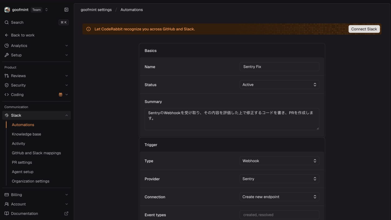This screenshot has height=220, width=391.
Task: Open the Knowledge base menu item
Action: (26, 134)
